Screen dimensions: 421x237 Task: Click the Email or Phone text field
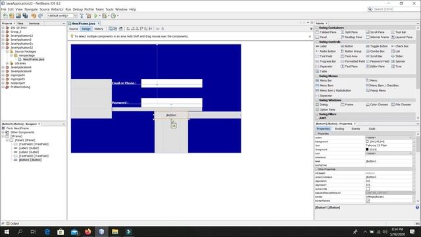pos(172,83)
